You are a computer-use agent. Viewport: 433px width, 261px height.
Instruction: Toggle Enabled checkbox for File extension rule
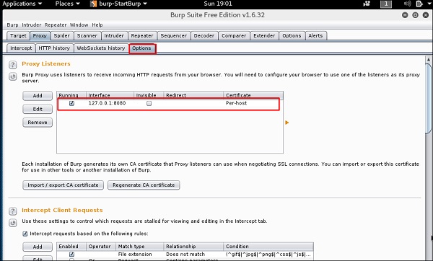[71, 254]
